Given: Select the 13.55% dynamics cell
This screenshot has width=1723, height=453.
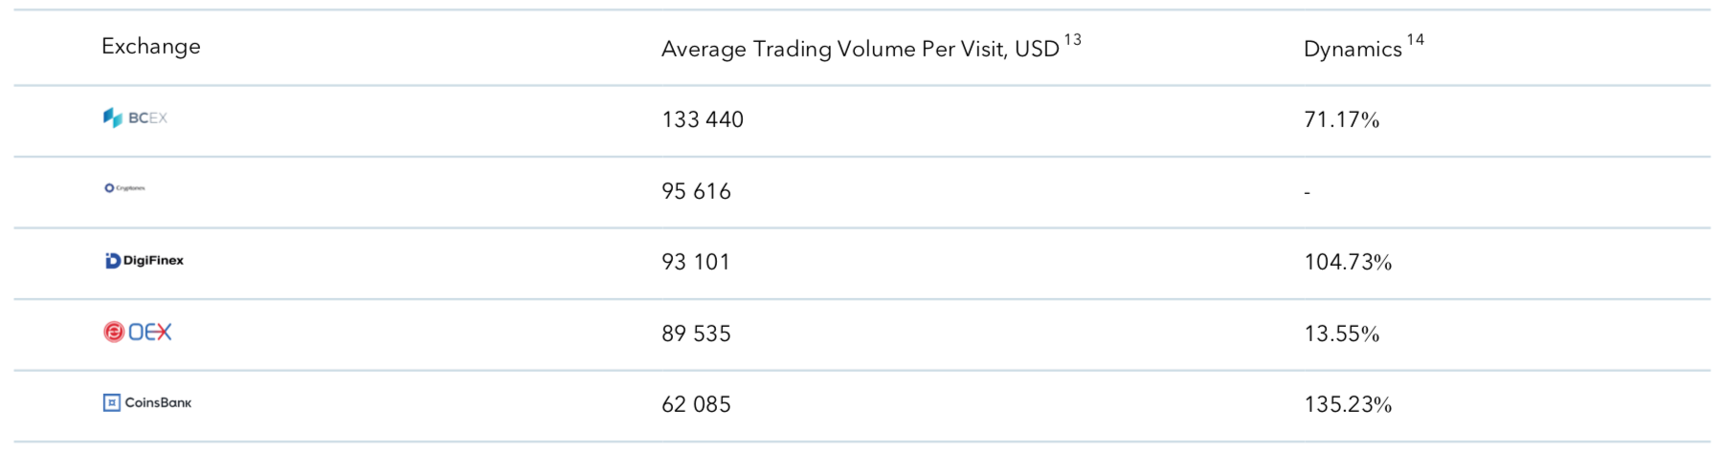Looking at the screenshot, I should [1341, 334].
